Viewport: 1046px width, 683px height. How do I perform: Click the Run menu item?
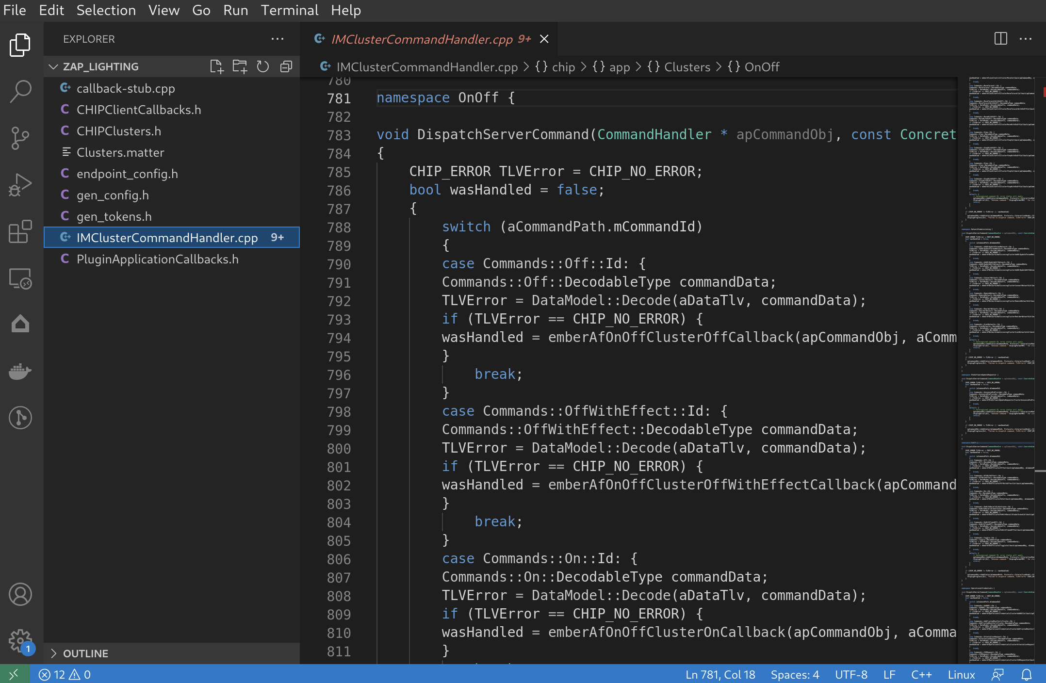coord(234,10)
